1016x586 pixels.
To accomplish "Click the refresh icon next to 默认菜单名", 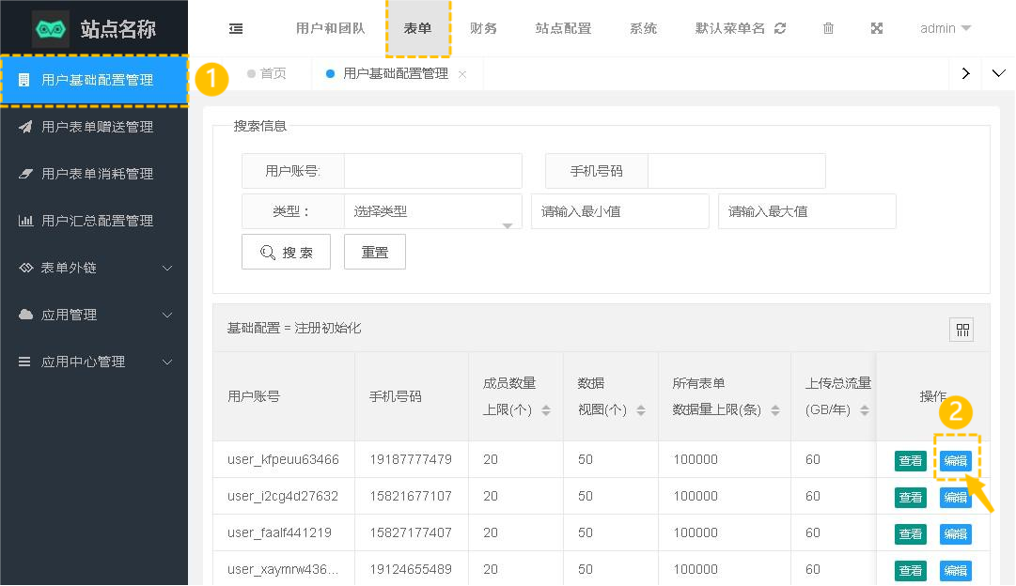I will (780, 28).
